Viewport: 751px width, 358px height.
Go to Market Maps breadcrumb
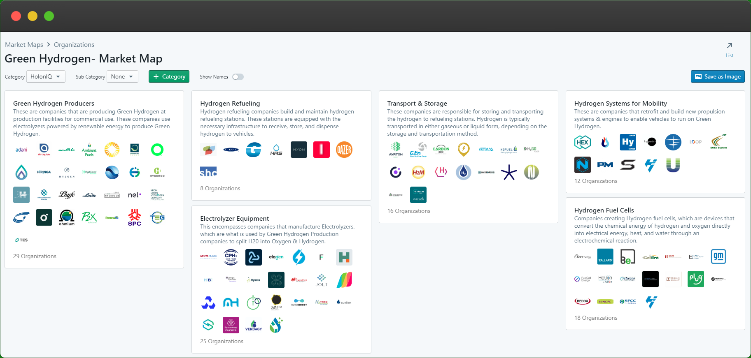pos(24,44)
